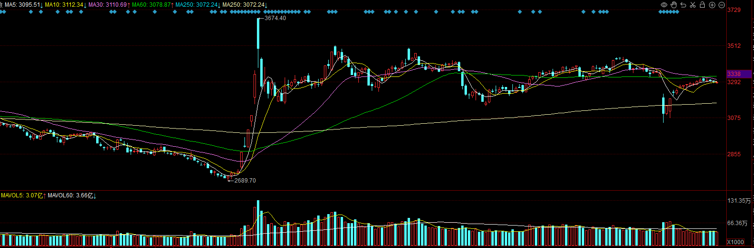Click the 3292 axis price label

[x=734, y=82]
